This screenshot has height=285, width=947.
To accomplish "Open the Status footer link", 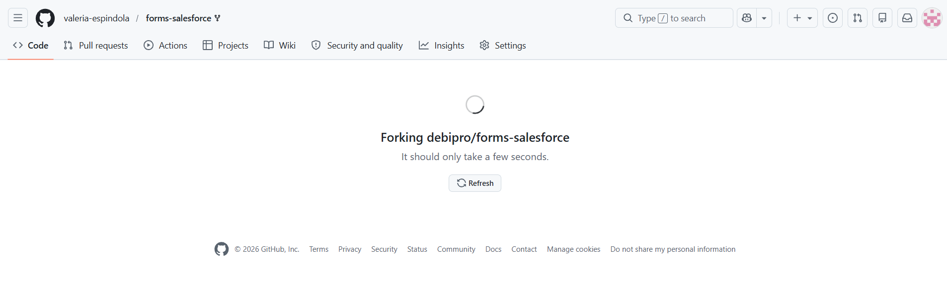I will click(x=417, y=249).
